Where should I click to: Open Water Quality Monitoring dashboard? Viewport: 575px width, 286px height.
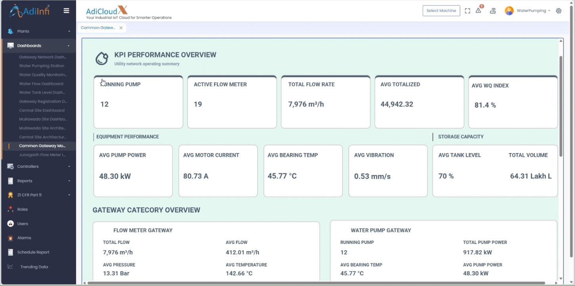(x=43, y=75)
